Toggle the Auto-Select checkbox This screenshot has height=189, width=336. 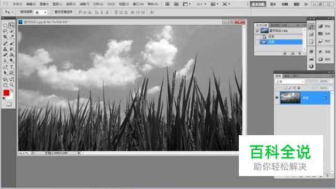point(19,12)
